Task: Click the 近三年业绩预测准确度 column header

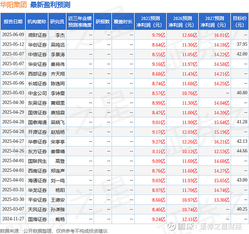Action: click(80, 21)
